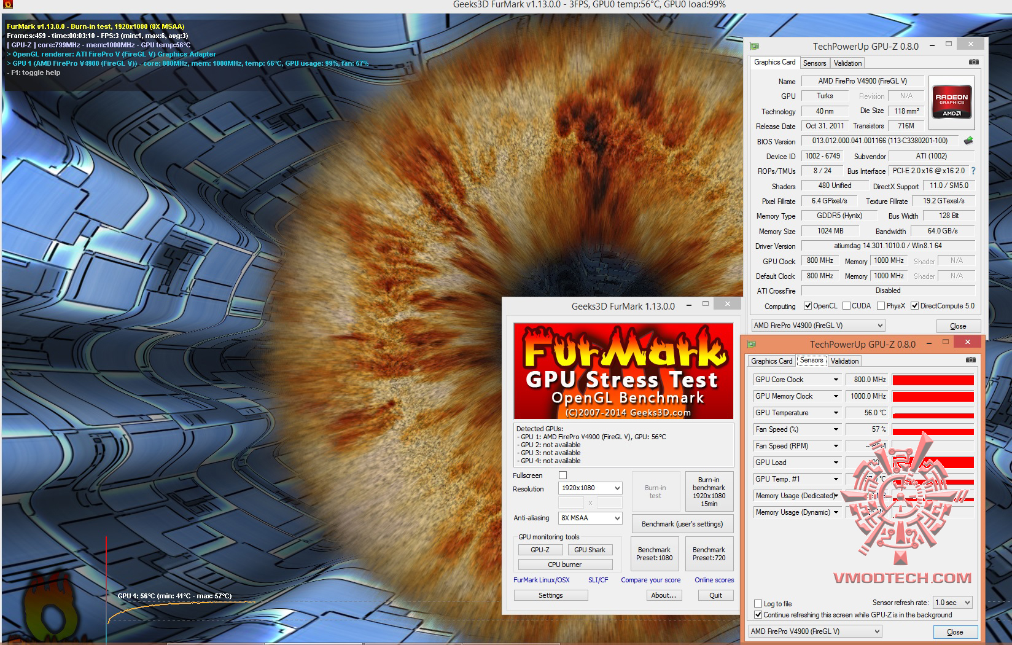Click Close in the upper GPU-Z Graphics Card window
Viewport: 1012px width, 645px height.
[x=958, y=326]
